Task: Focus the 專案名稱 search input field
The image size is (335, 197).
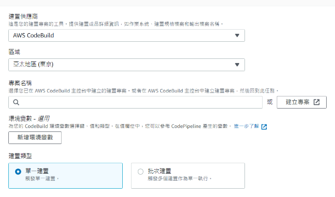Action: (138, 102)
